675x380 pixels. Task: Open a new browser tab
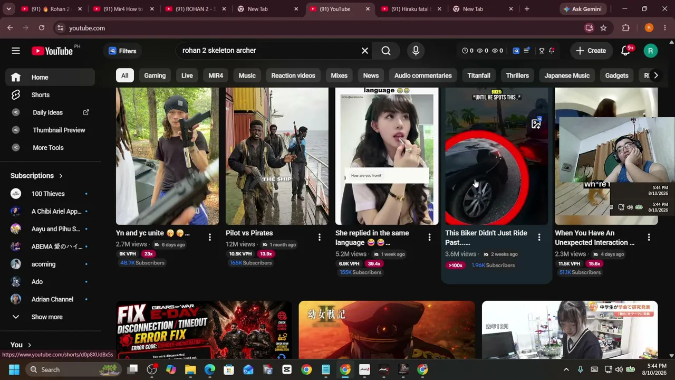(x=527, y=9)
